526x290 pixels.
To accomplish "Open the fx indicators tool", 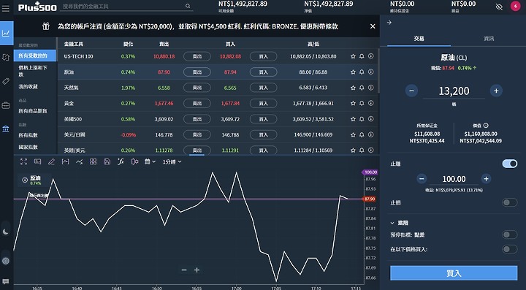I will (x=121, y=161).
